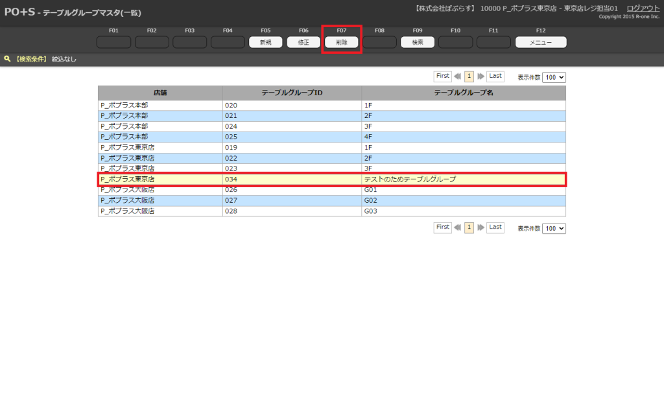The width and height of the screenshot is (664, 401).
Task: Click the previous page arrow in bottom pagination
Action: [x=458, y=228]
